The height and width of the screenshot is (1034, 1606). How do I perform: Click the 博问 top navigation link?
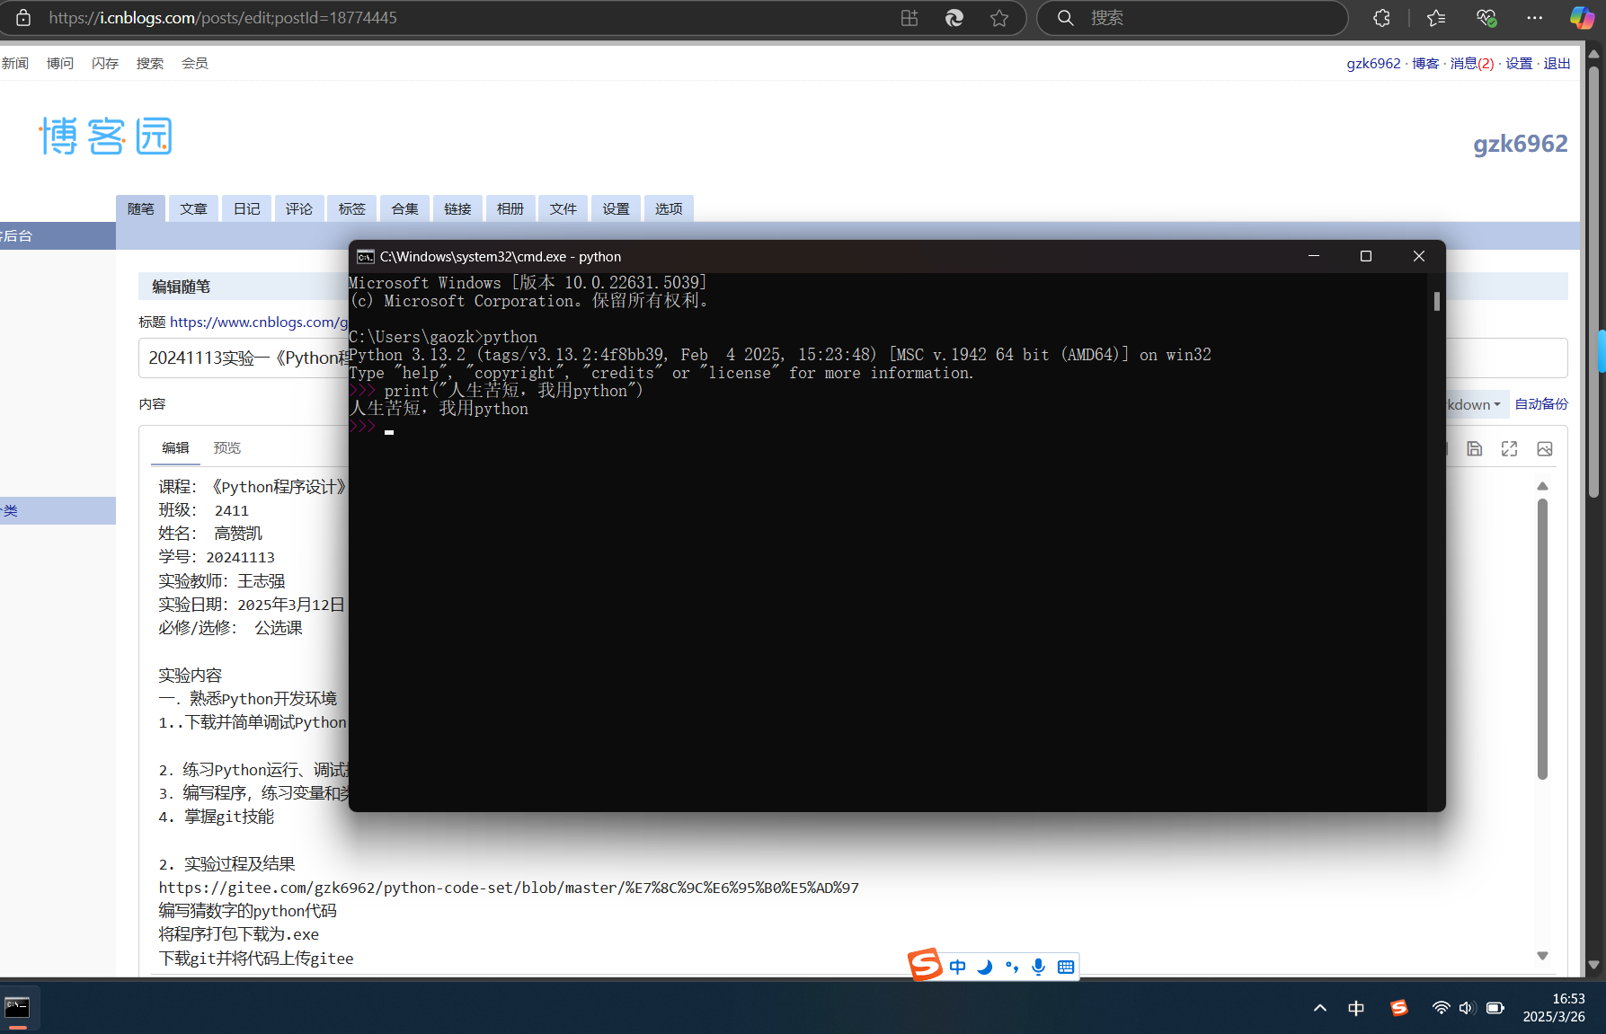(x=60, y=63)
